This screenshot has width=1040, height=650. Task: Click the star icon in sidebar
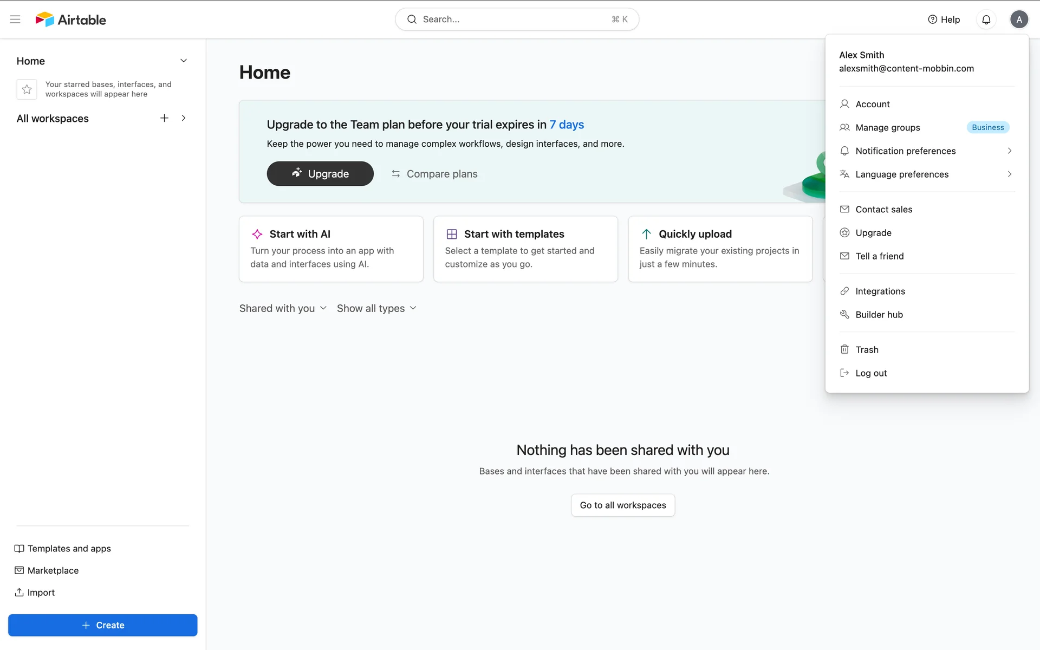click(27, 89)
